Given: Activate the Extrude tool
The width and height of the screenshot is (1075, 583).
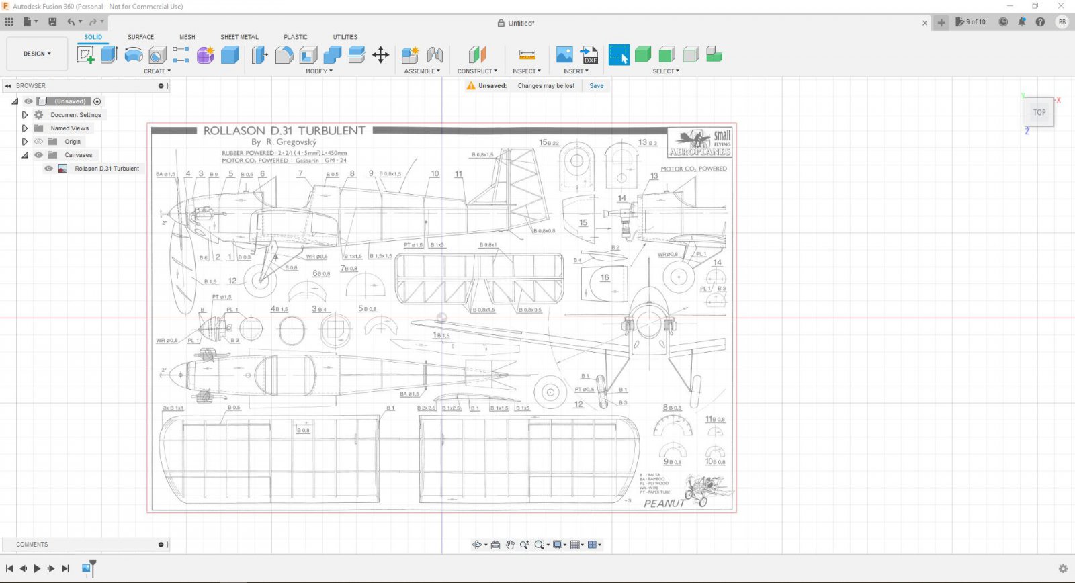Looking at the screenshot, I should [x=110, y=55].
